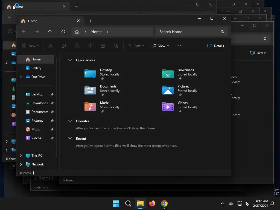The height and width of the screenshot is (210, 280).
Task: Click the pin icon next to Music in sidebar
Action: click(x=52, y=129)
